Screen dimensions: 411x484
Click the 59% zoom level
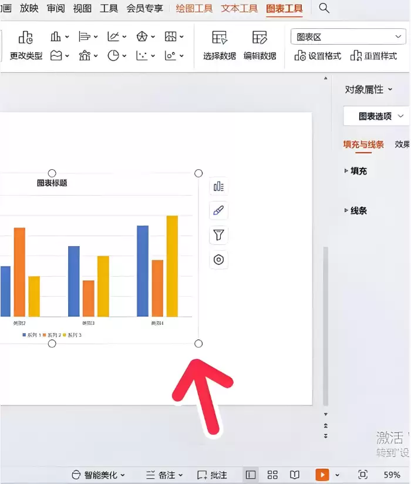tap(392, 475)
